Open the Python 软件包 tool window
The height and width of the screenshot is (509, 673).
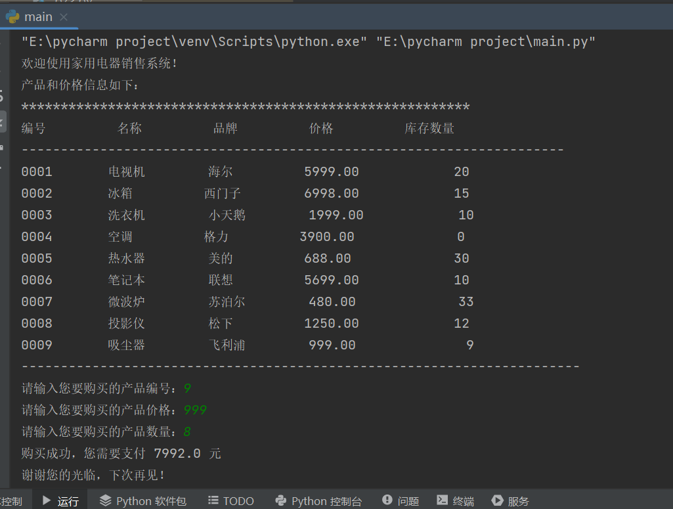[x=143, y=501]
